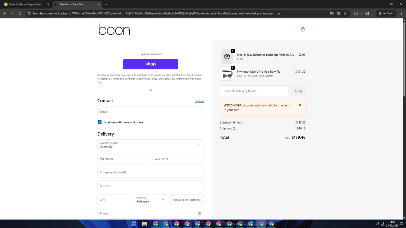Open the Province dropdown showing Antioquia
Screen dimensions: 406x228
click(150, 200)
